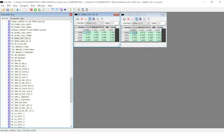The image size is (224, 132).
Task: Select cell 3.074 in the KF_DKBA_HARD_RF_N table
Action: [133, 32]
